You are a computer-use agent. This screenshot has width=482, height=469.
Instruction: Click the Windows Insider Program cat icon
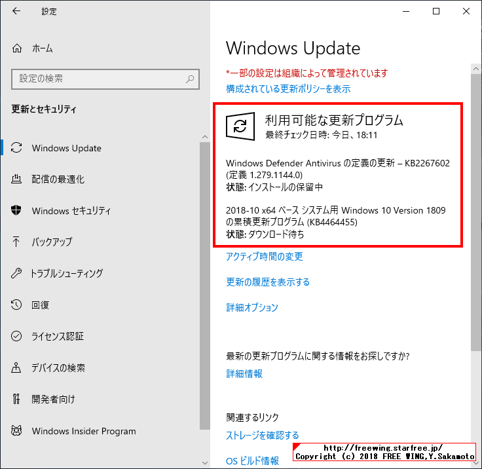(x=16, y=430)
